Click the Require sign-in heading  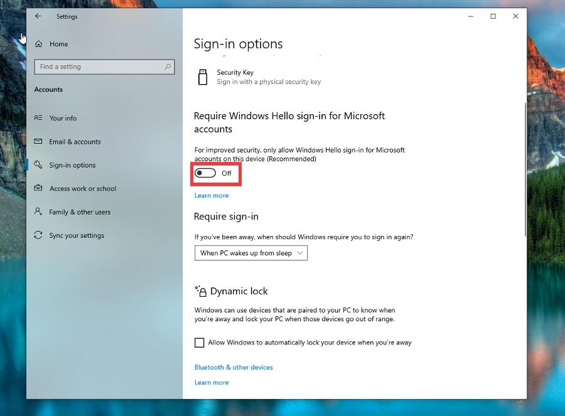[226, 216]
